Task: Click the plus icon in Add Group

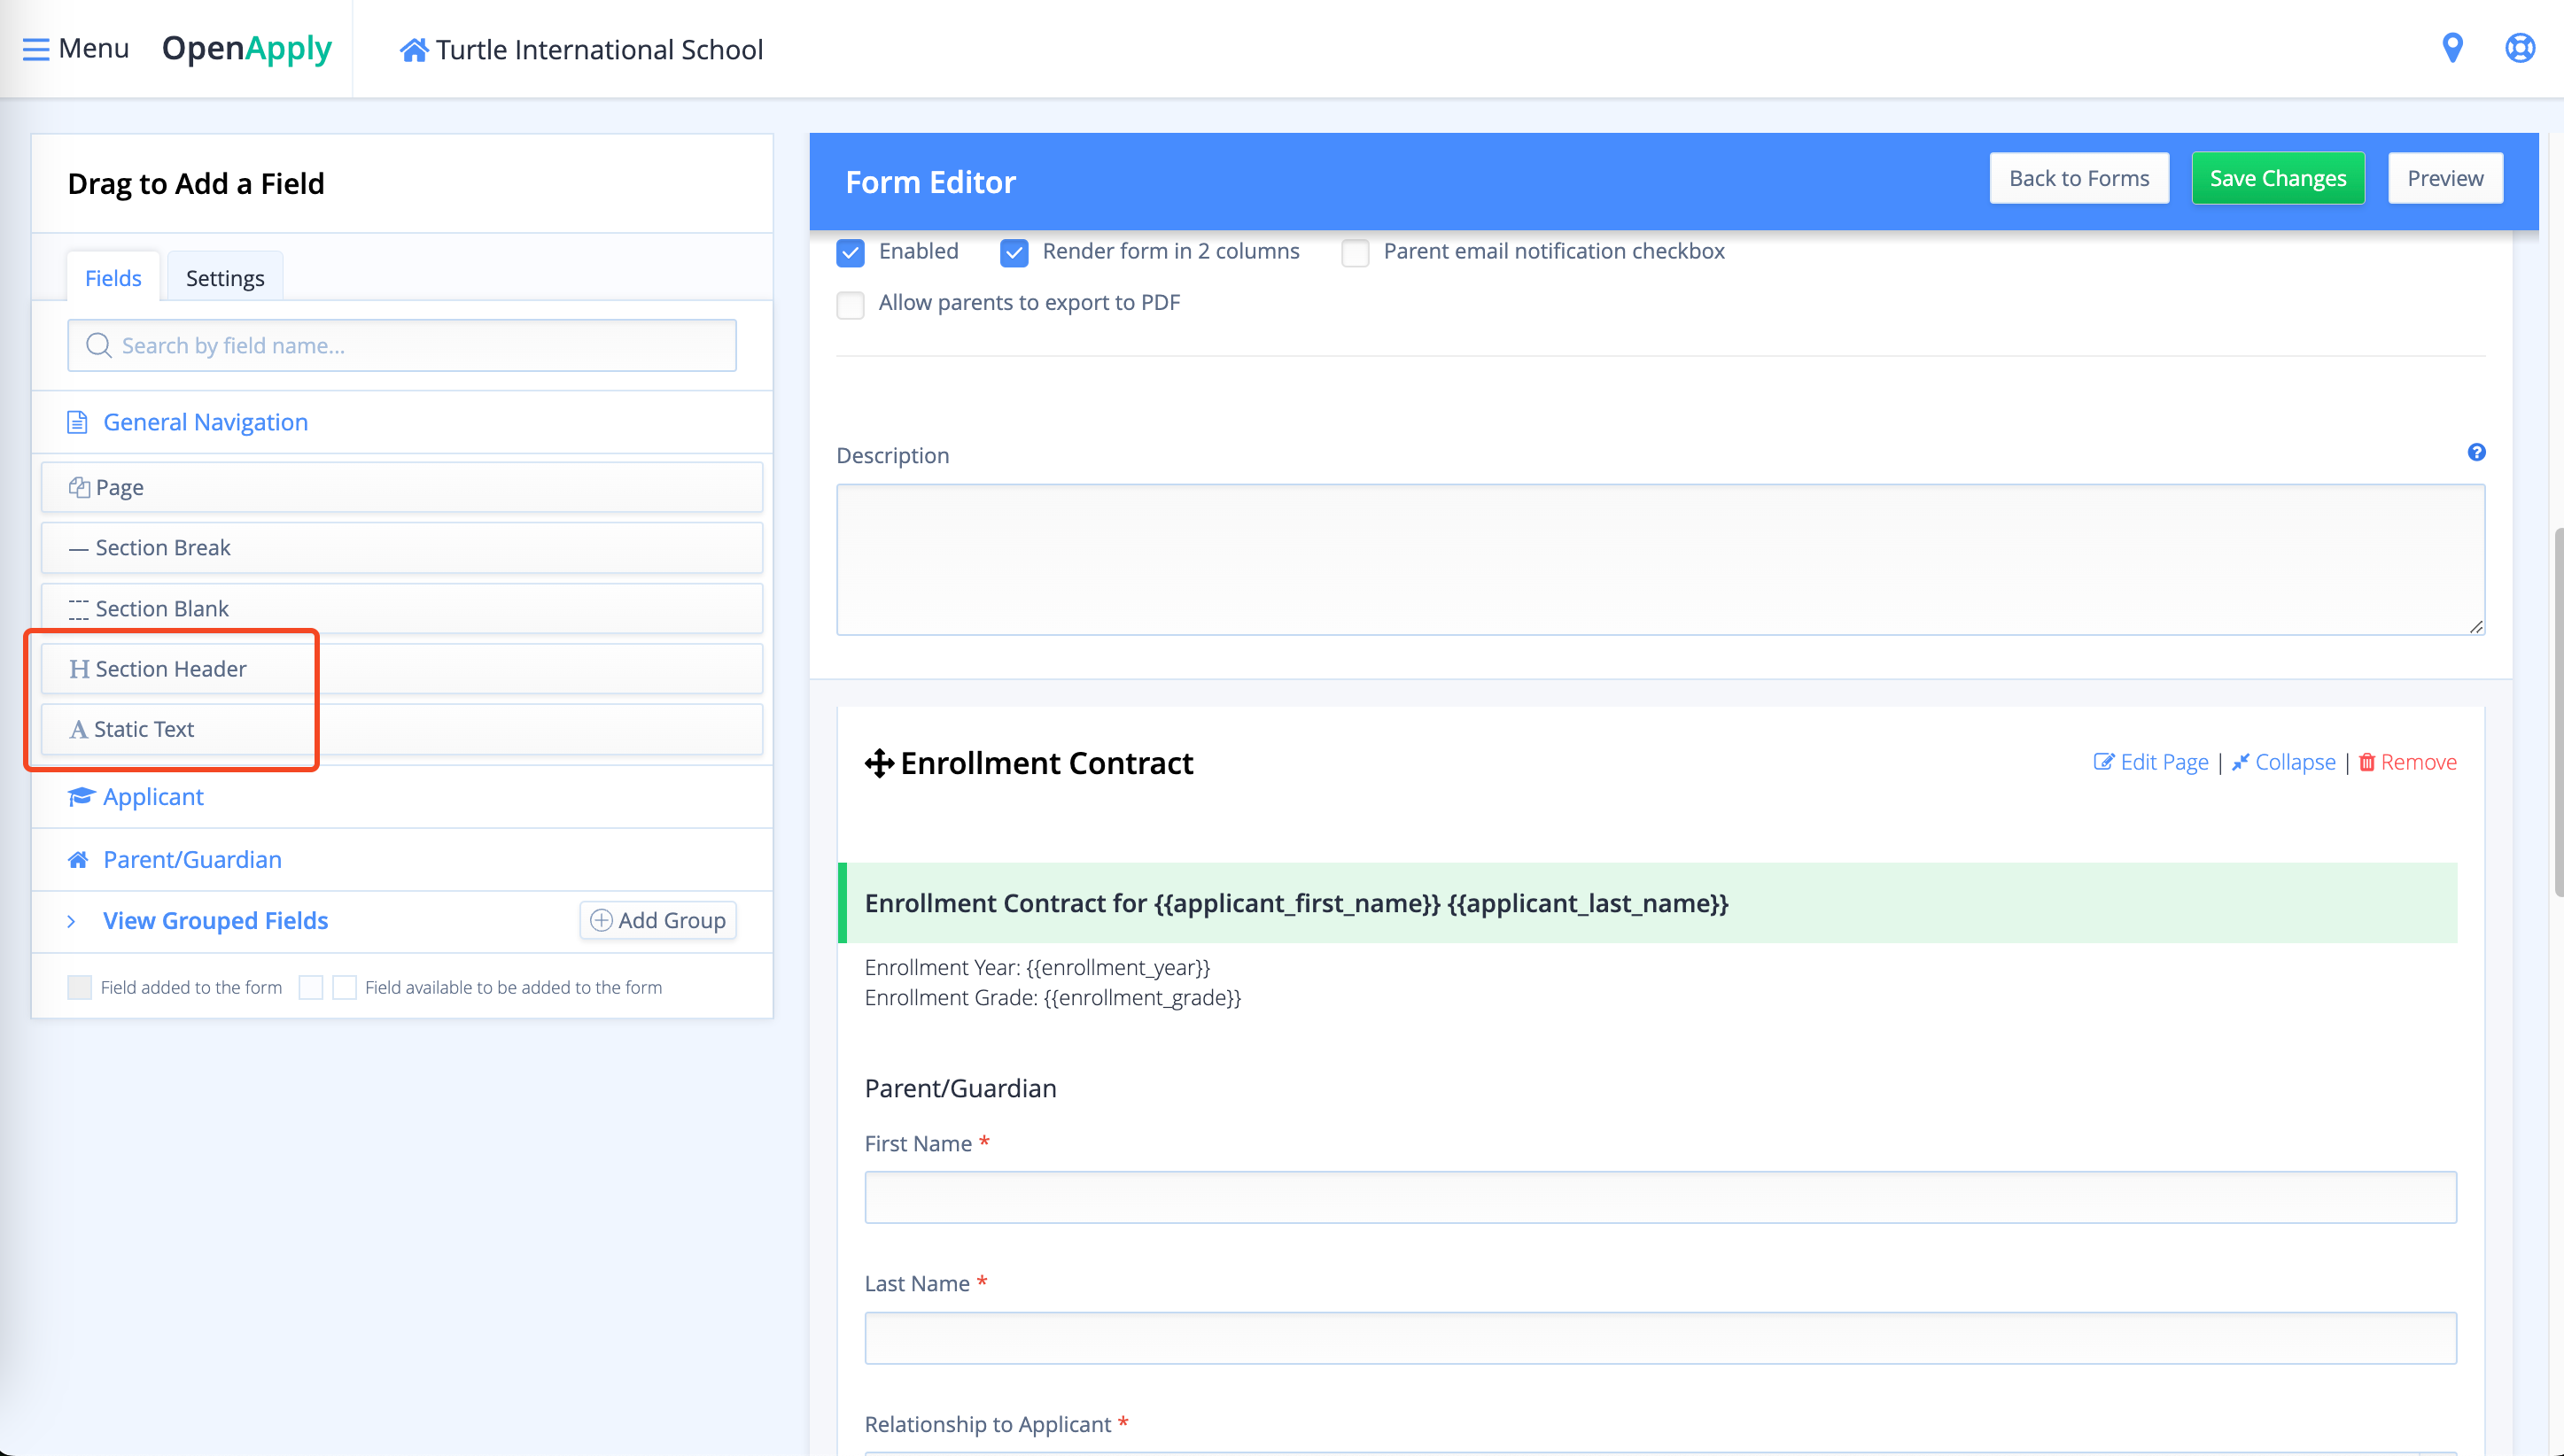Action: pos(602,920)
